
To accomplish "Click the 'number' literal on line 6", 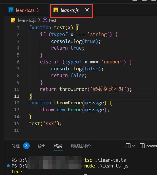I will click(x=112, y=62).
